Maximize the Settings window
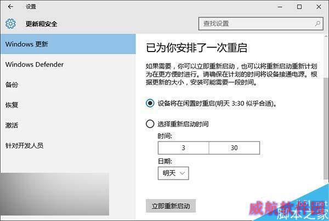 299,7
